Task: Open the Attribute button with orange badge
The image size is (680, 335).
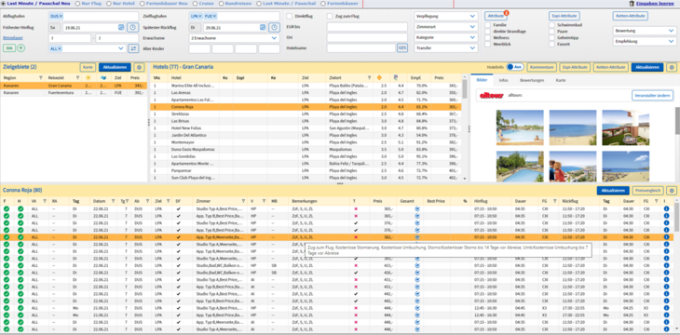Action: tap(496, 16)
